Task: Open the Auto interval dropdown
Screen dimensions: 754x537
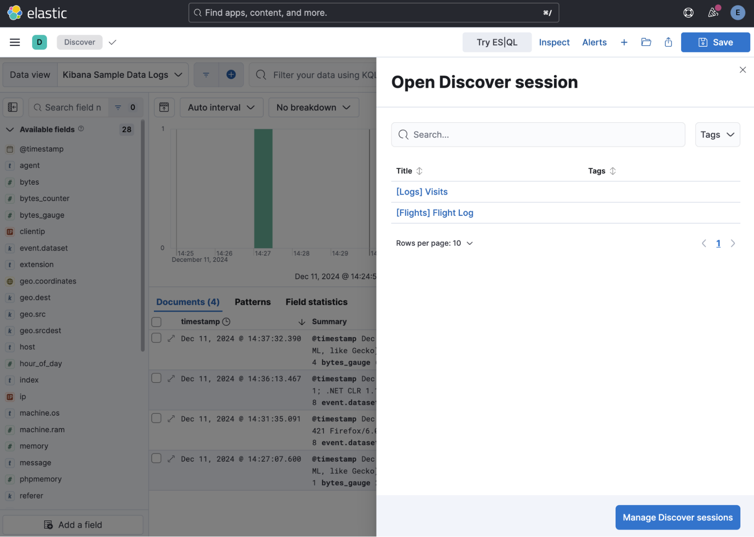Action: coord(221,107)
